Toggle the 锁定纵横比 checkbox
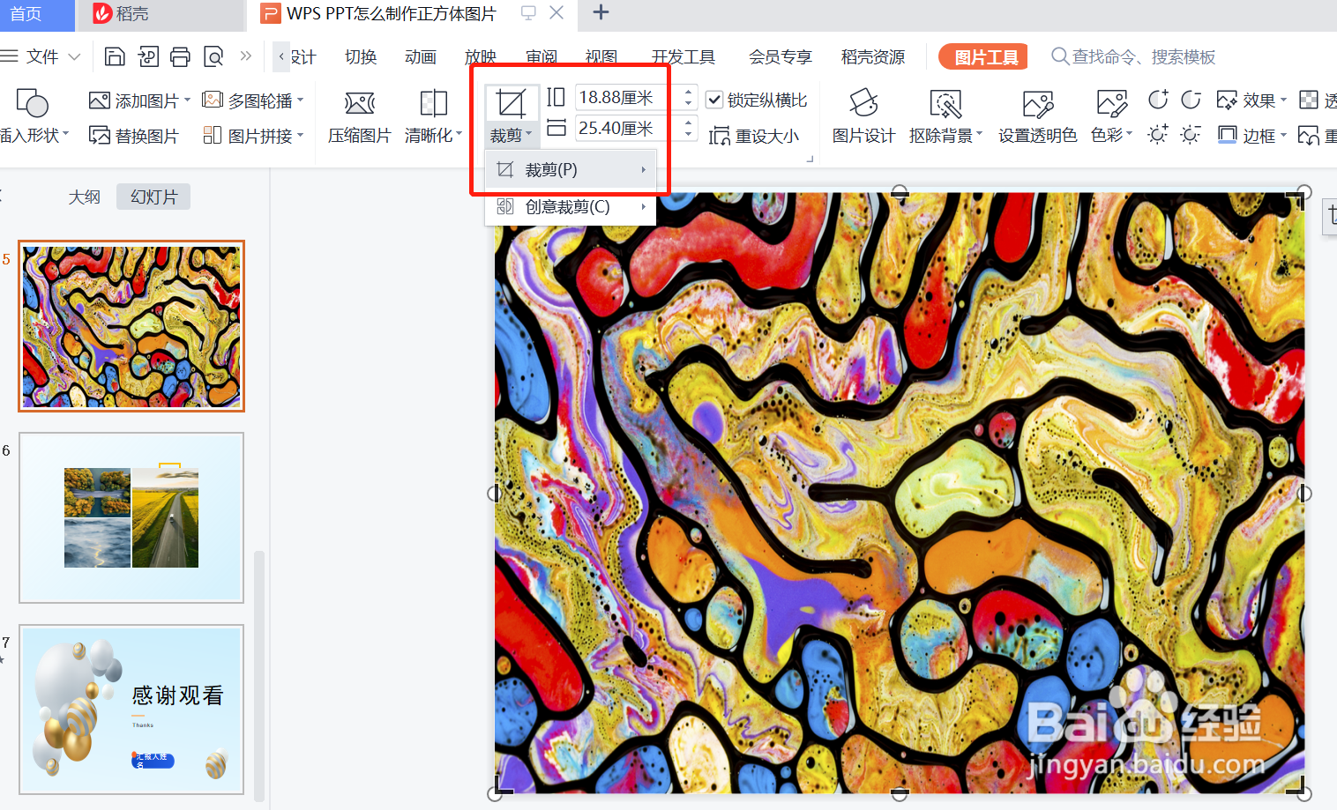 [x=715, y=100]
